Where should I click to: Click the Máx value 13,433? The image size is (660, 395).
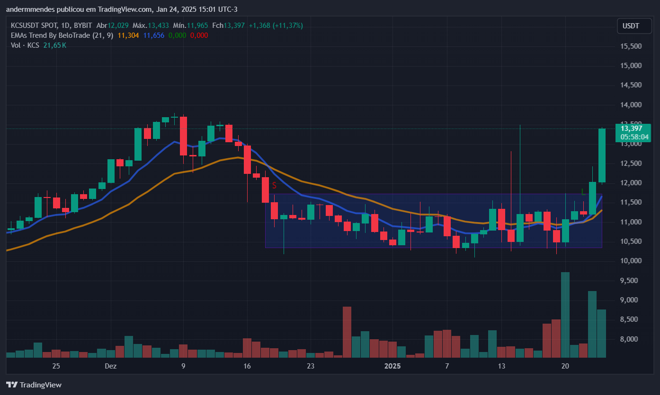point(158,26)
